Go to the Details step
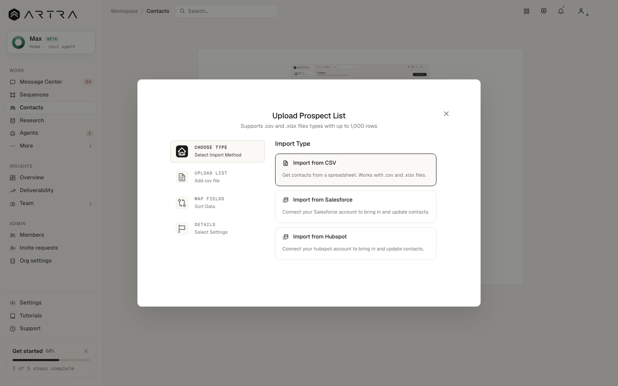This screenshot has height=386, width=618. click(x=218, y=229)
